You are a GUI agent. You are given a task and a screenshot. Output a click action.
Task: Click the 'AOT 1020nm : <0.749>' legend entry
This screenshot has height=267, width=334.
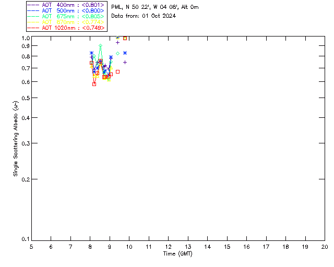click(x=66, y=28)
